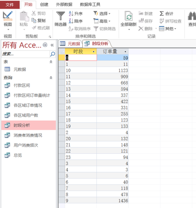Click the 全部刷新 (Refresh All) icon
Image resolution: width=196 pixels, height=208 pixels.
click(128, 17)
